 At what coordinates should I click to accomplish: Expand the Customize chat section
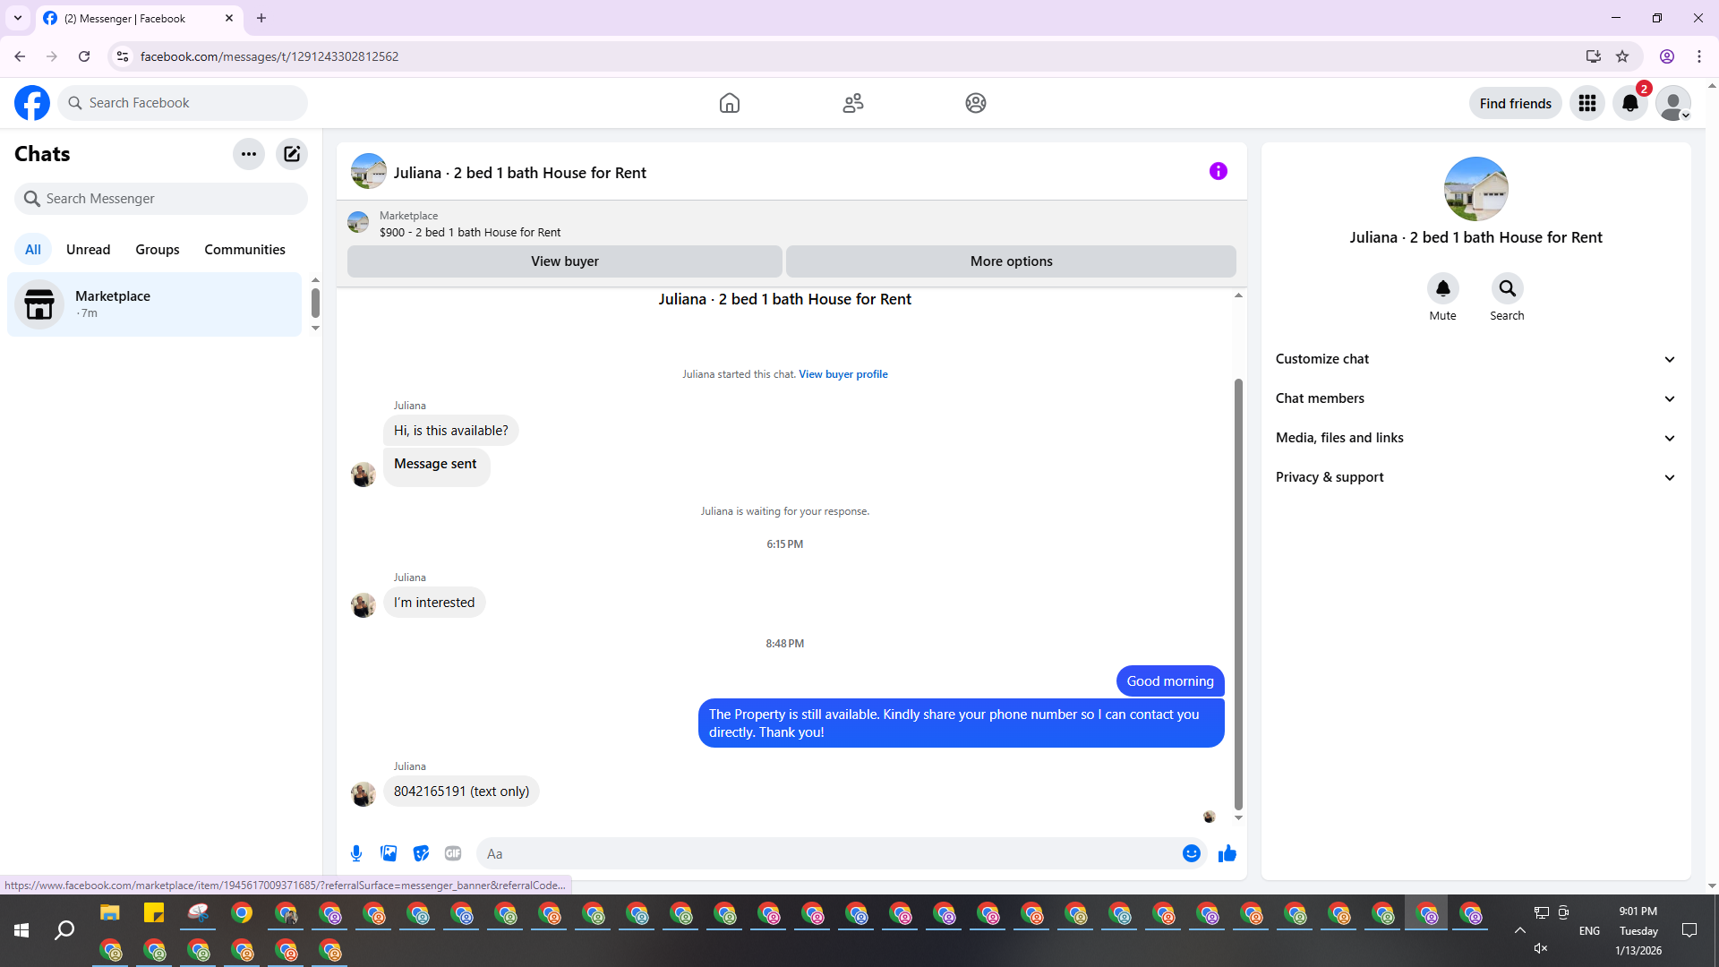coord(1475,359)
